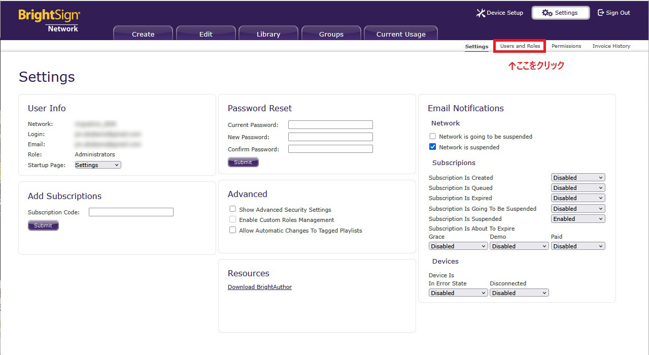Click the BrightSign Network logo
The image size is (649, 355).
click(x=49, y=21)
